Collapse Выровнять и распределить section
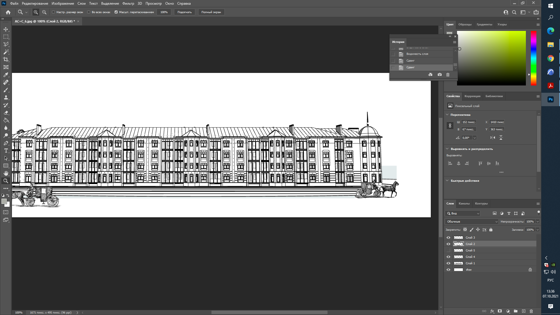560x315 pixels. [x=447, y=149]
